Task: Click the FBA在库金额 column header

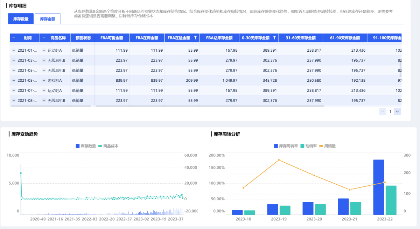Action: pos(147,38)
